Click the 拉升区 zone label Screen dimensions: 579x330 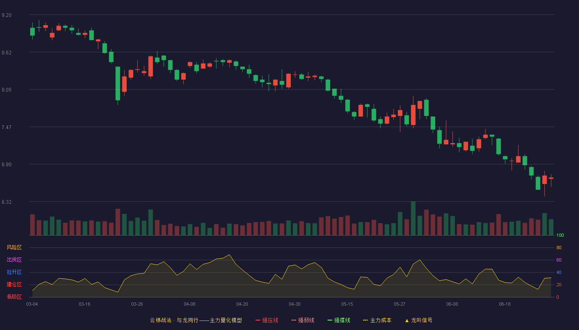pos(14,272)
